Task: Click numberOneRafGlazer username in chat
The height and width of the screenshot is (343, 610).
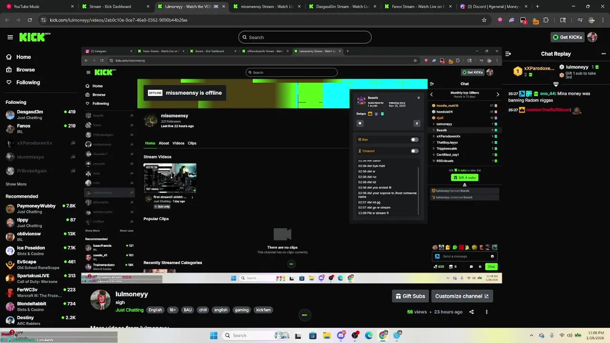Action: coord(548,110)
